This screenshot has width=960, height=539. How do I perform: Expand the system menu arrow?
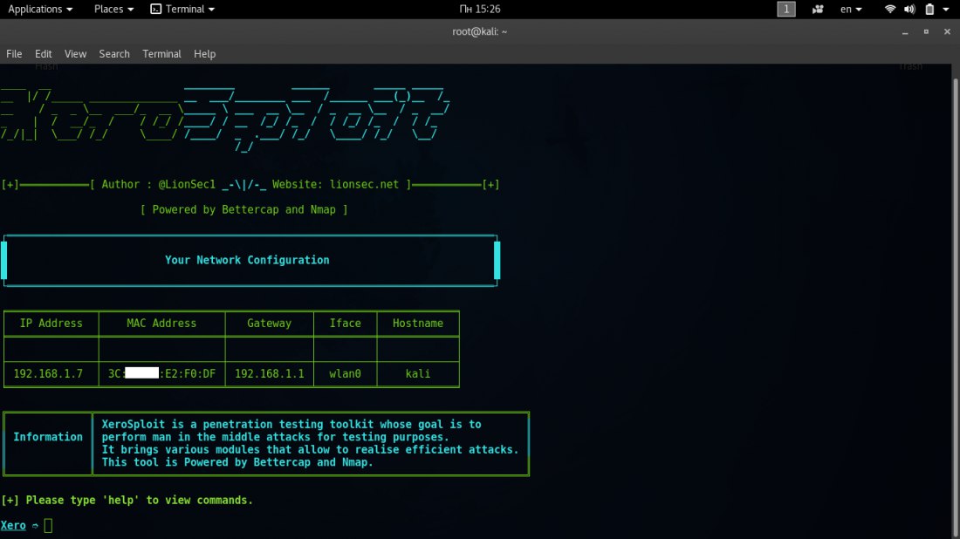click(x=946, y=10)
